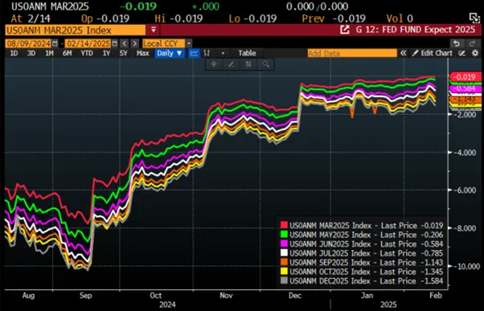Open the end date calendar picker
The height and width of the screenshot is (311, 484).
(x=114, y=43)
